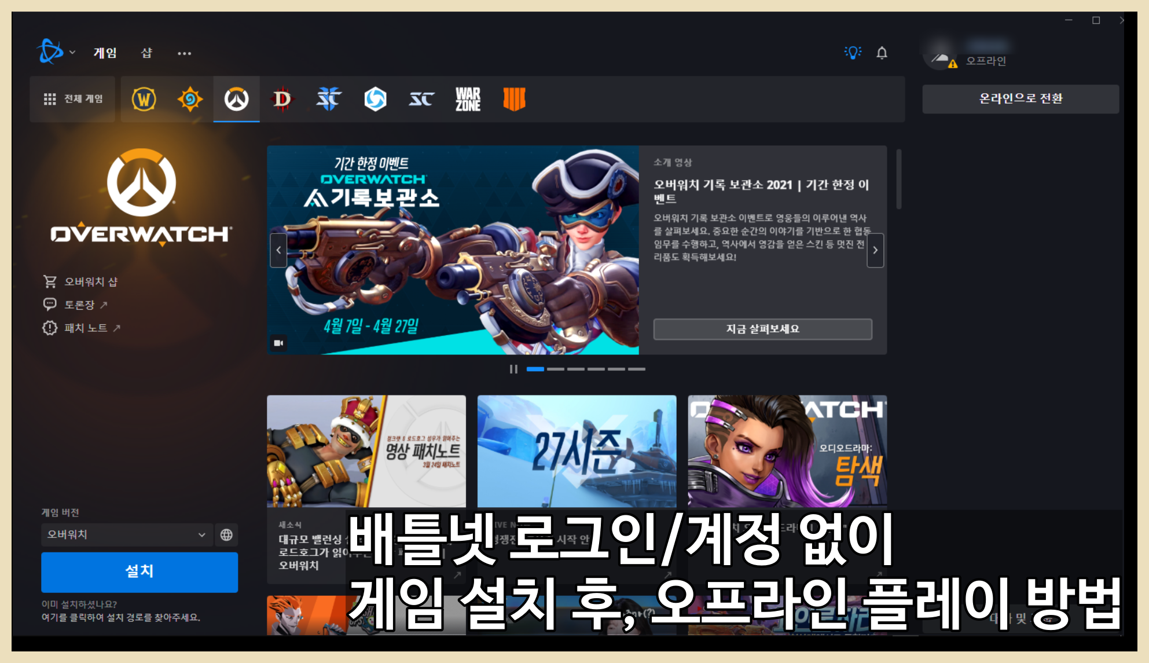Open the Overwatch archives banner image

pyautogui.click(x=453, y=250)
